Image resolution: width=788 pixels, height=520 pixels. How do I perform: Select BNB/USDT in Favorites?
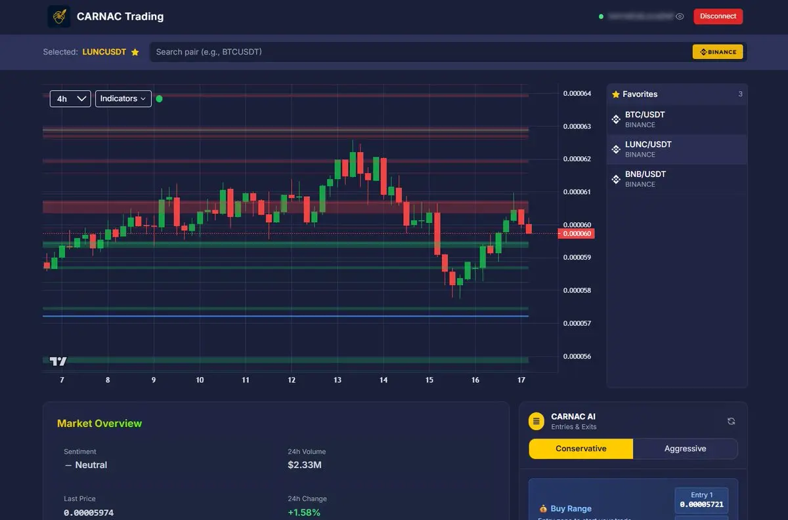(677, 179)
